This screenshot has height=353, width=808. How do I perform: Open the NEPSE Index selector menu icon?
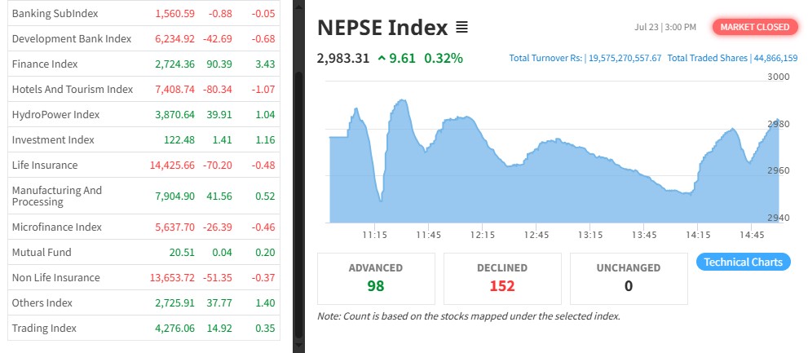(x=461, y=28)
